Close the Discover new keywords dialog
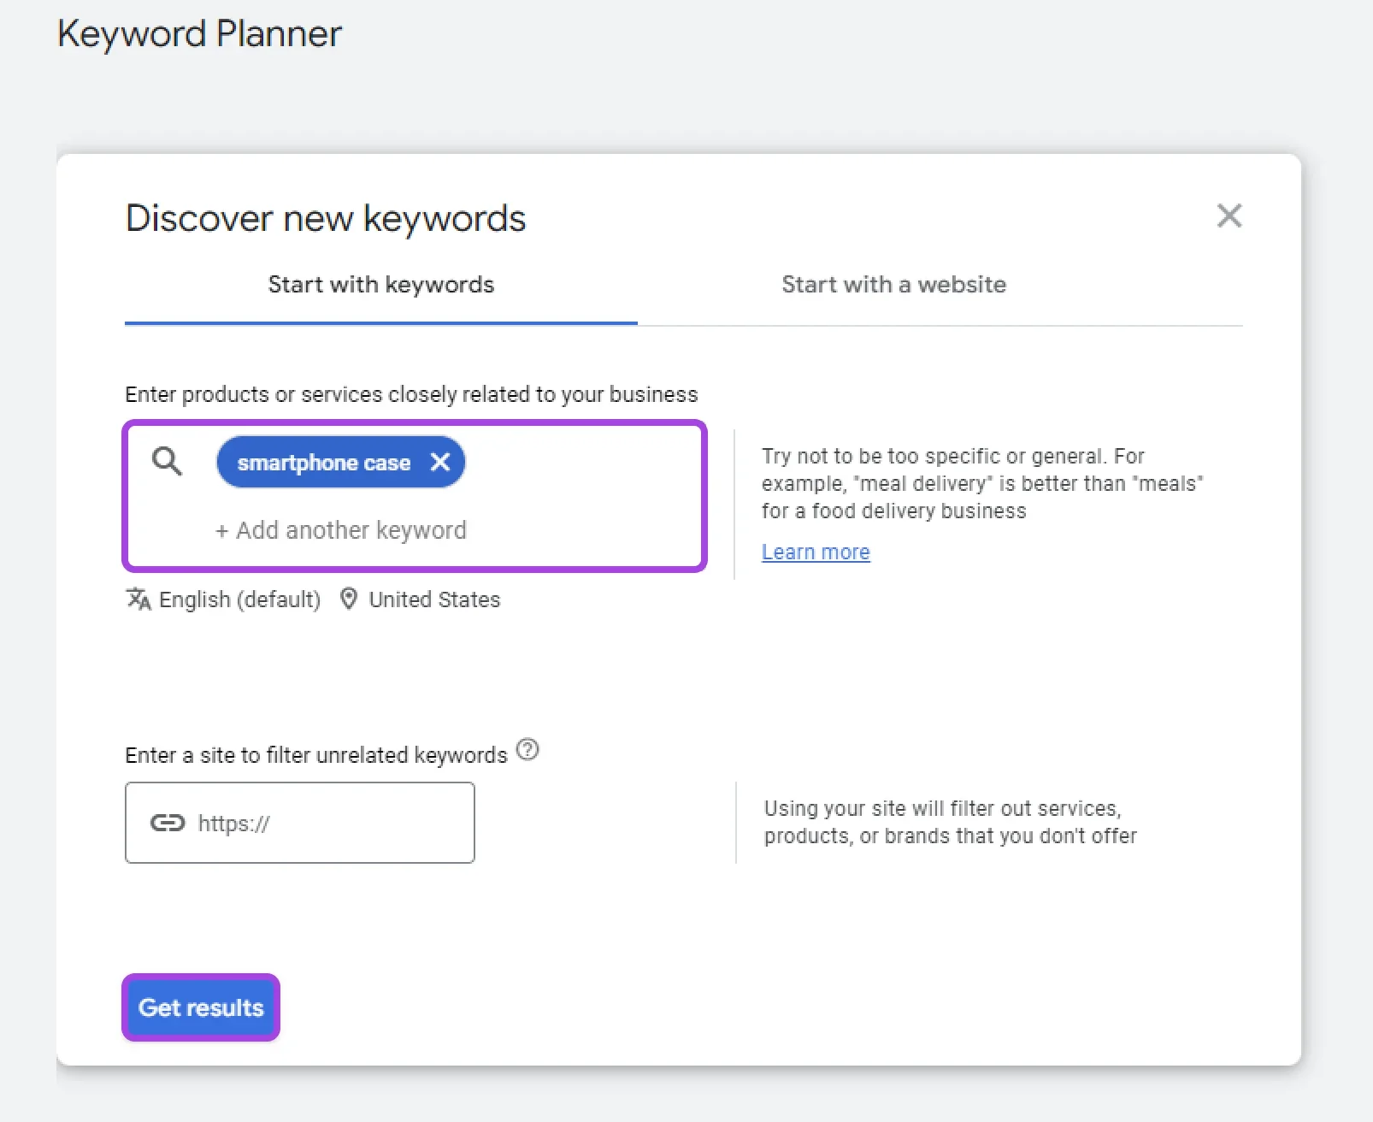Screen dimensions: 1373x1122 pos(1229,216)
